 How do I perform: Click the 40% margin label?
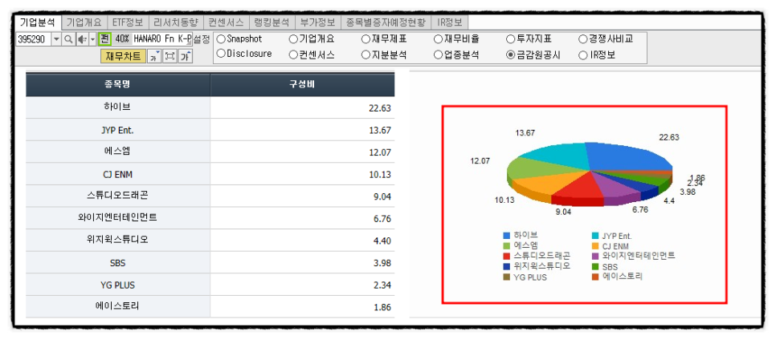pyautogui.click(x=122, y=38)
